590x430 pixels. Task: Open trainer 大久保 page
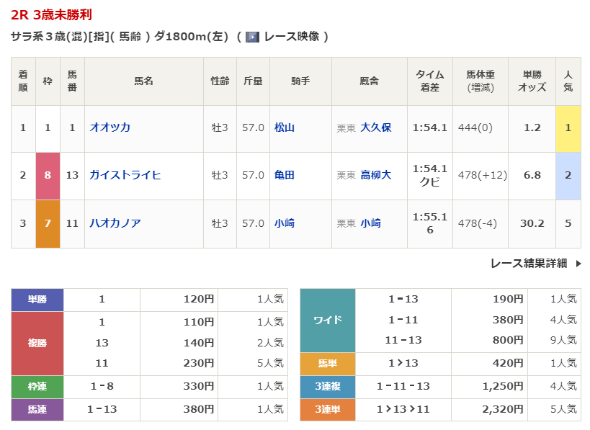click(375, 127)
